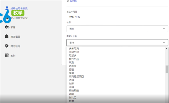Image resolution: width=169 pixels, height=103 pixels.
Task: Click the 簽到 QR code icon
Action: coord(7,55)
